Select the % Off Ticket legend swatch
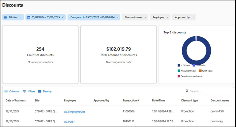Viewport: 236px width, 127px height. click(200, 71)
